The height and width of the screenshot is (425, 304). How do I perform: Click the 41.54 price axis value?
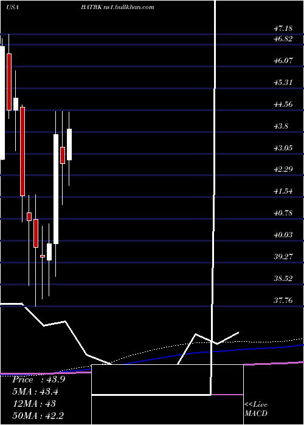(283, 191)
